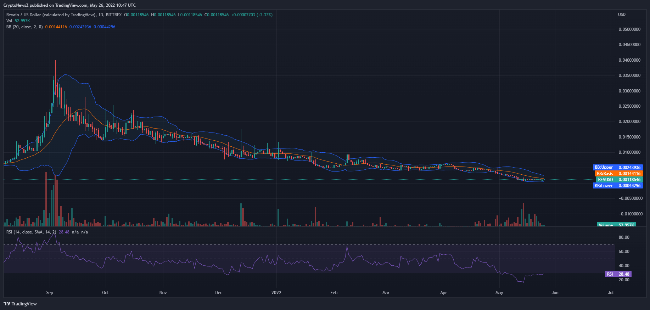Viewport: 650px width, 310px height.
Task: Click the BB:Lower price label
Action: (x=618, y=186)
